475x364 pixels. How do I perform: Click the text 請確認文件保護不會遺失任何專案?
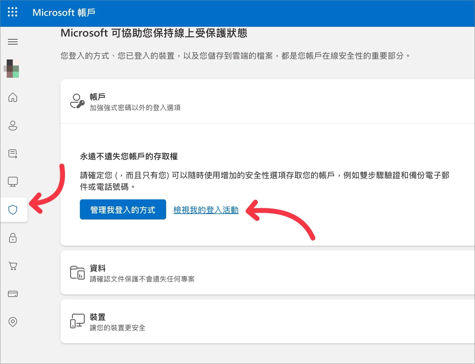pos(142,279)
